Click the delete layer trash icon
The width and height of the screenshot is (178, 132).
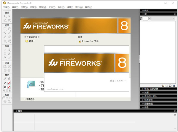tap(174, 85)
